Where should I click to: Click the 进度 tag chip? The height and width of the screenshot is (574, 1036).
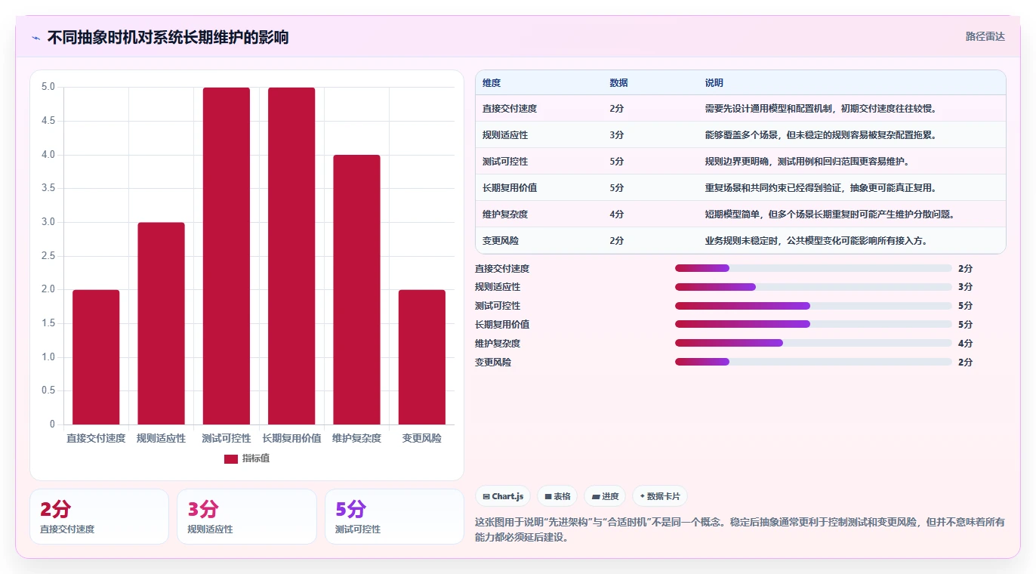(605, 496)
